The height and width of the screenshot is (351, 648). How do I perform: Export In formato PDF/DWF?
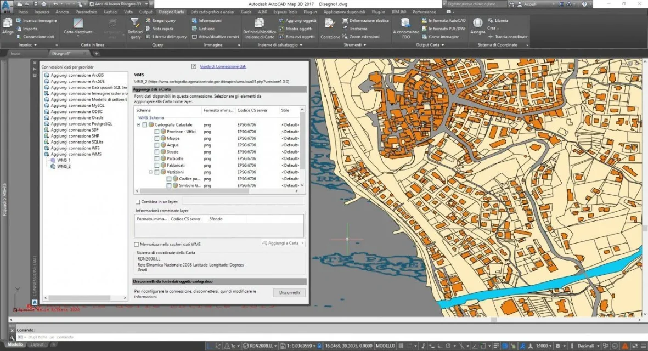(x=443, y=29)
